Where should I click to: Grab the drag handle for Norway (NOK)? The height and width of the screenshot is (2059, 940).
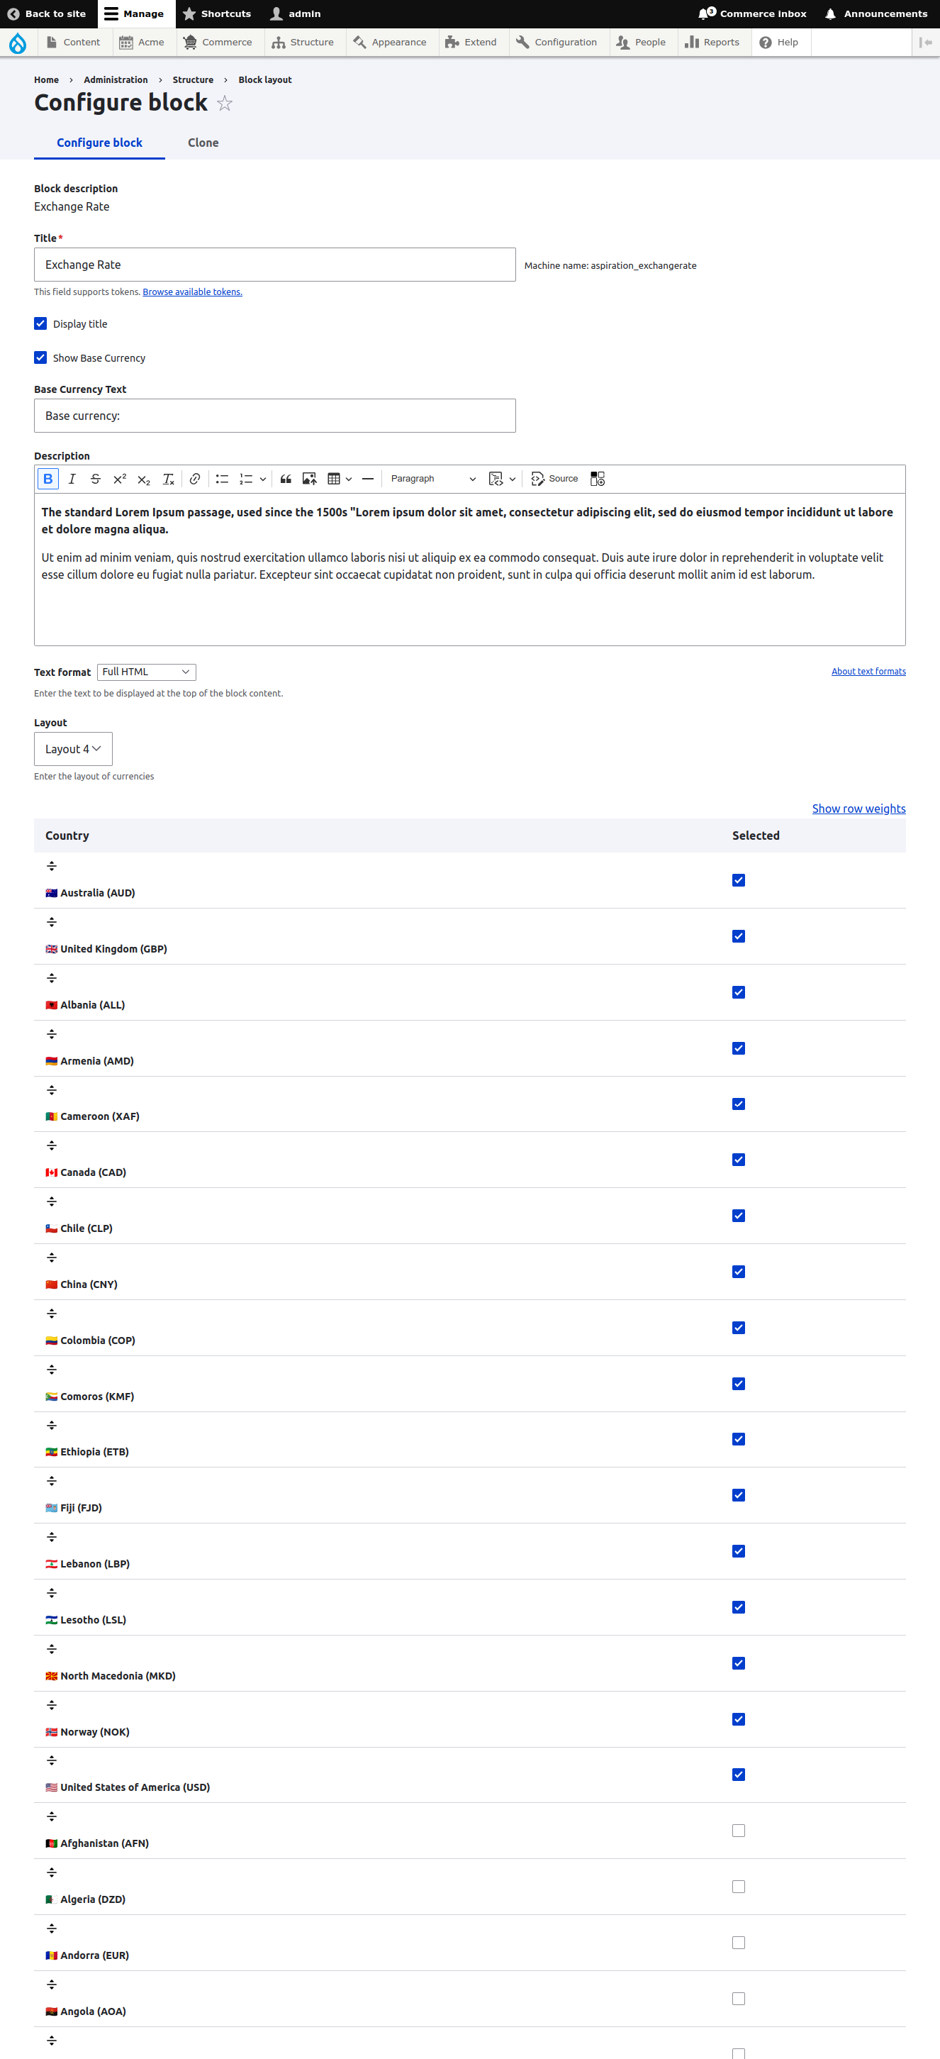point(52,1705)
